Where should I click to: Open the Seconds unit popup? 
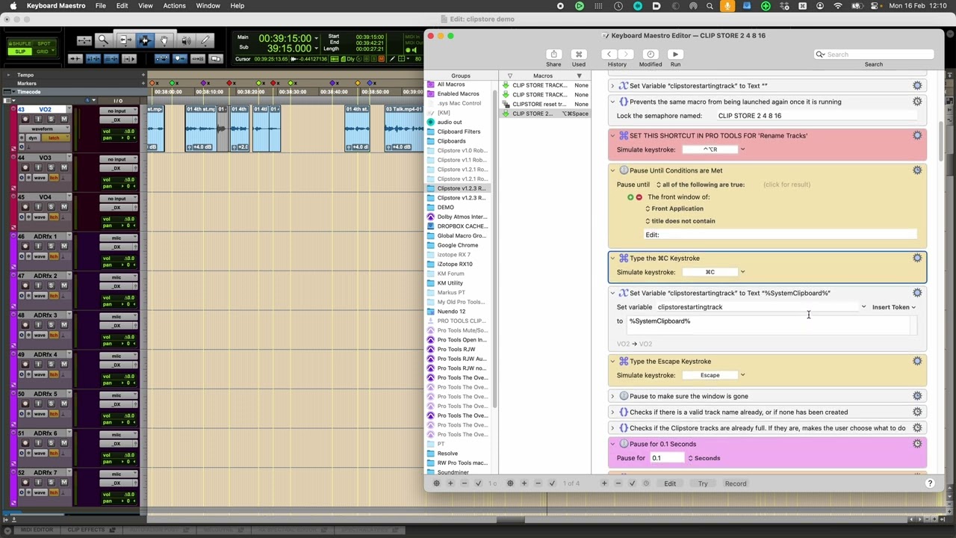coord(704,458)
